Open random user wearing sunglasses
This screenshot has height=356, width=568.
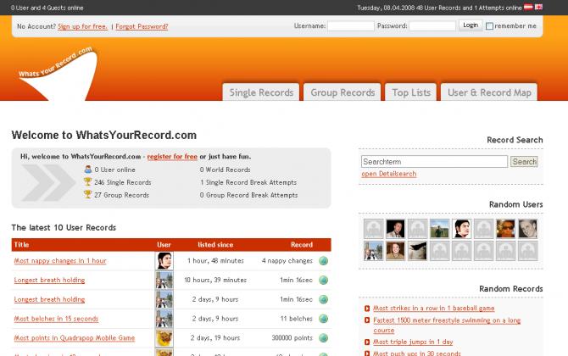[x=506, y=229]
